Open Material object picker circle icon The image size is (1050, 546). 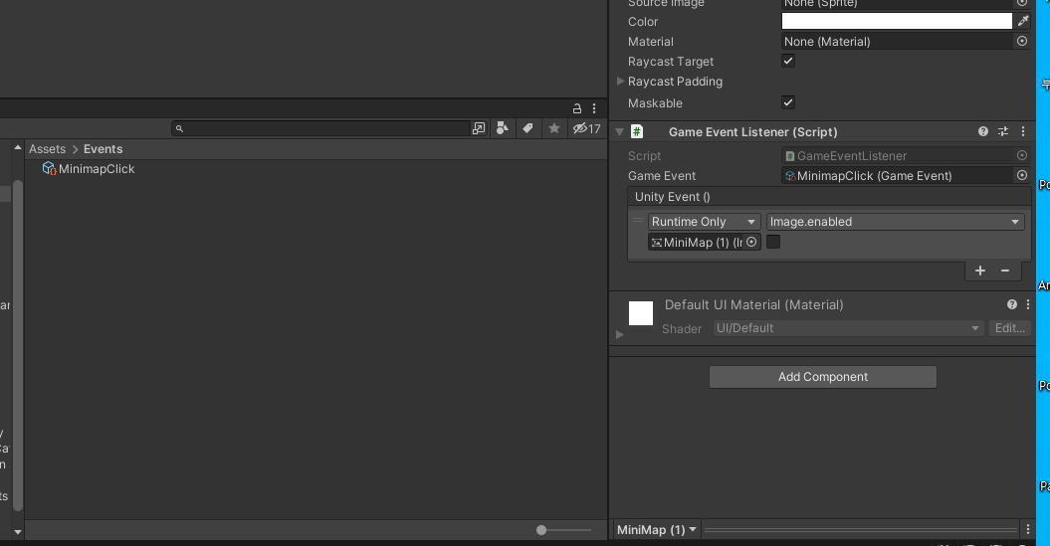[x=1022, y=42]
